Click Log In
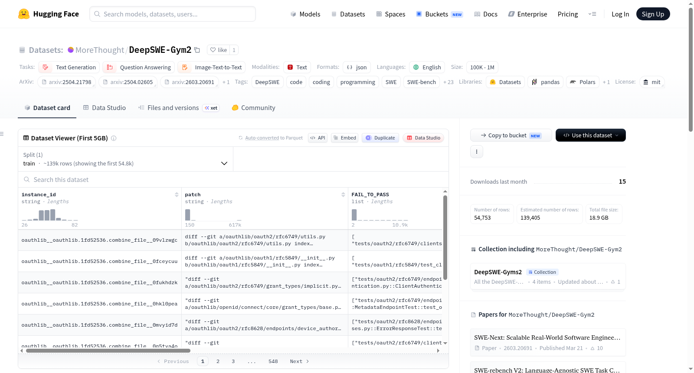 pos(620,14)
